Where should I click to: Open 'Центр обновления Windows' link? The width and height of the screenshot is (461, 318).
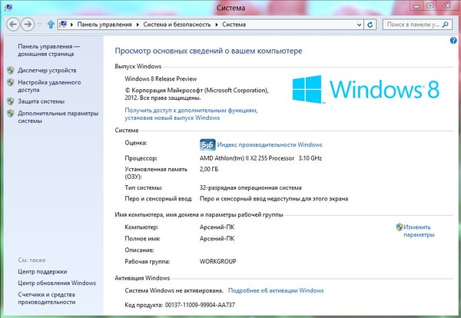point(57,283)
